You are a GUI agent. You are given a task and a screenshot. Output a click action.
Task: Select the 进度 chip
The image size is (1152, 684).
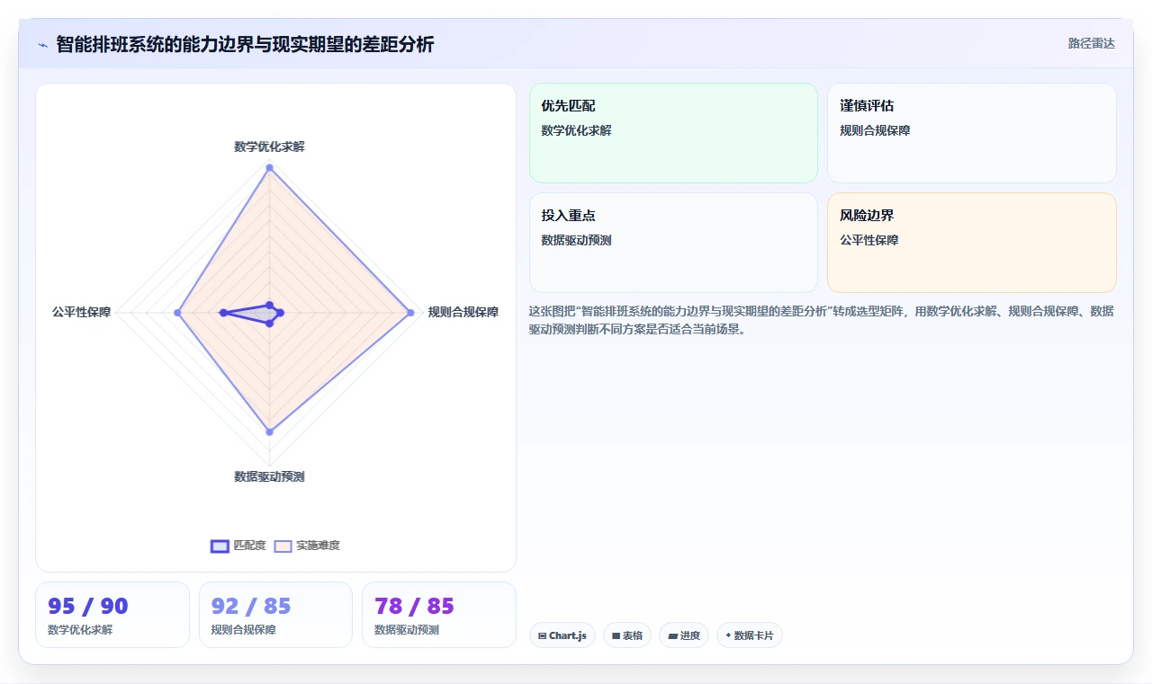684,635
